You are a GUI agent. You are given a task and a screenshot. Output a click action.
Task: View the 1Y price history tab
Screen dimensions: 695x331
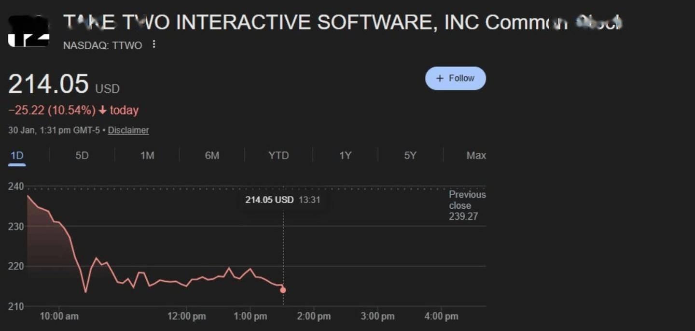coord(345,156)
